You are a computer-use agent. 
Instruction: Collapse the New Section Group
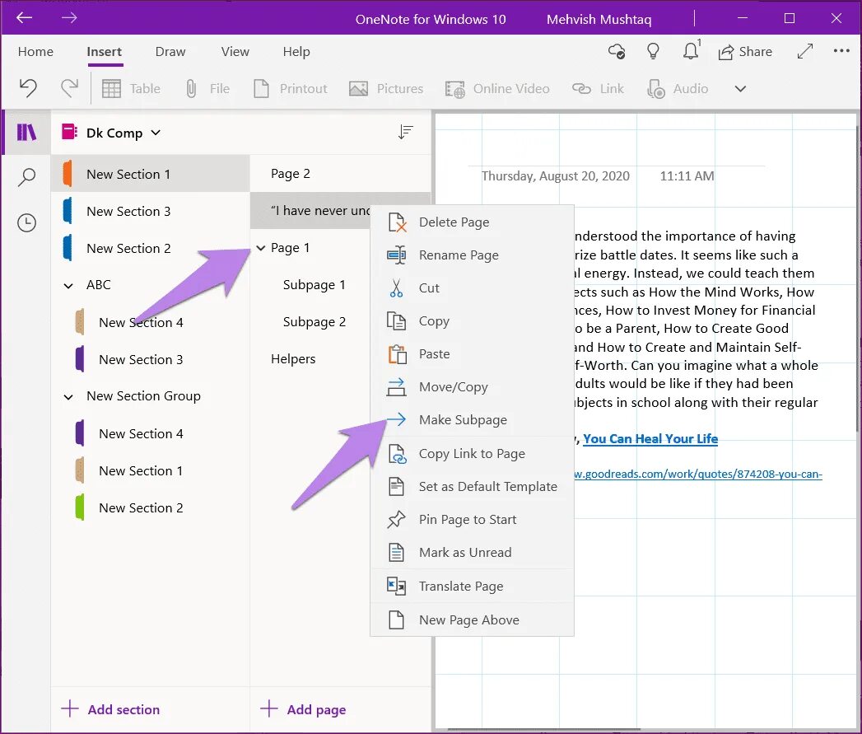pyautogui.click(x=68, y=397)
